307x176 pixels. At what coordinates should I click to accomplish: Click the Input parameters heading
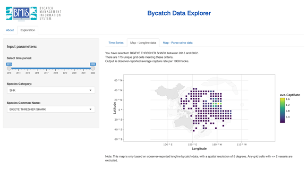22,47
